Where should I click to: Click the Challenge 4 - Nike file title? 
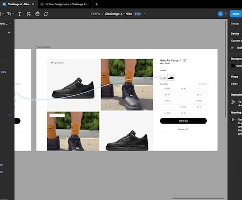[118, 14]
